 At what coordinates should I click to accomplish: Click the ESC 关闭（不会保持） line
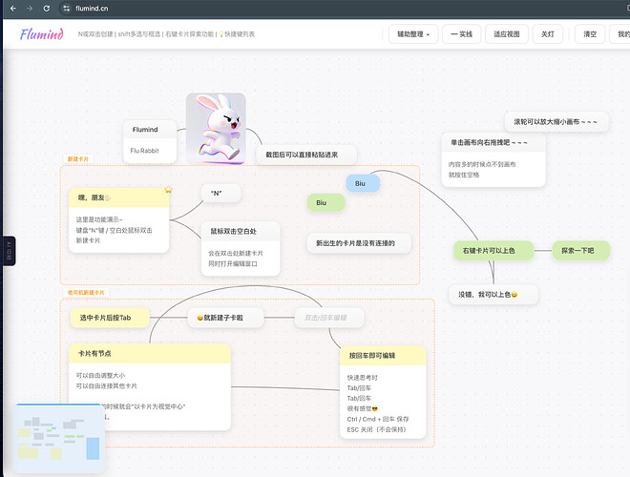point(378,429)
